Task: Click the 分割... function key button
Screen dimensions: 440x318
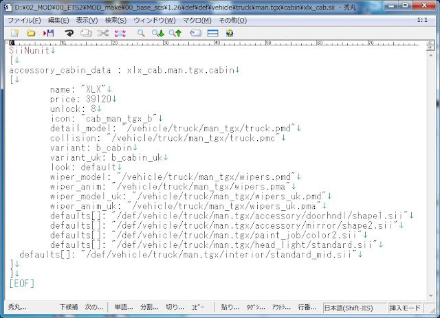Action: (149, 307)
